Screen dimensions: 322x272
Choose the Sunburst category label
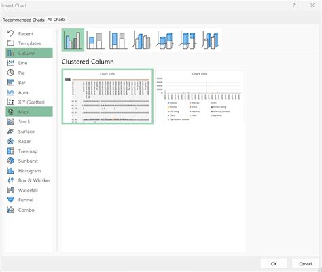[28, 161]
